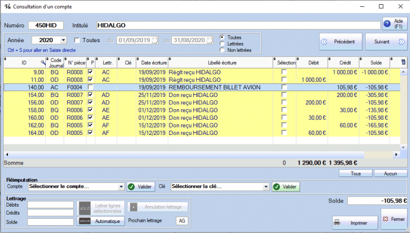The image size is (410, 233).
Task: Open help with the Aide (F1) icon
Action: point(387,24)
